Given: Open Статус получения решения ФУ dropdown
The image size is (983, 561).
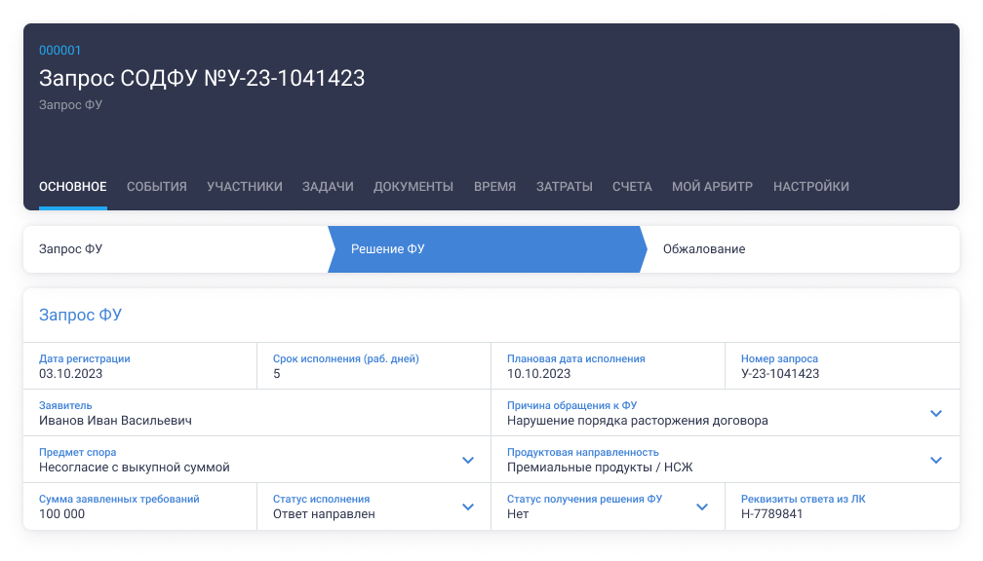Looking at the screenshot, I should [701, 506].
